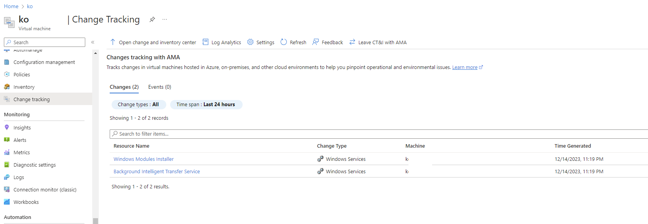Go to Insights under Monitoring
648x224 pixels.
point(22,128)
